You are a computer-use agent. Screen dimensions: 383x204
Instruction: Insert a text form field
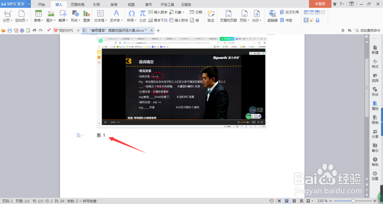coord(306,12)
